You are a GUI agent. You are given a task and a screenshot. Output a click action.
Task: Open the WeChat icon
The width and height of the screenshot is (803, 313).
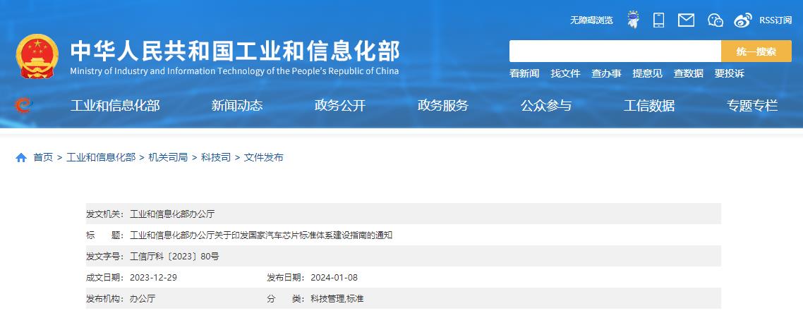(716, 20)
